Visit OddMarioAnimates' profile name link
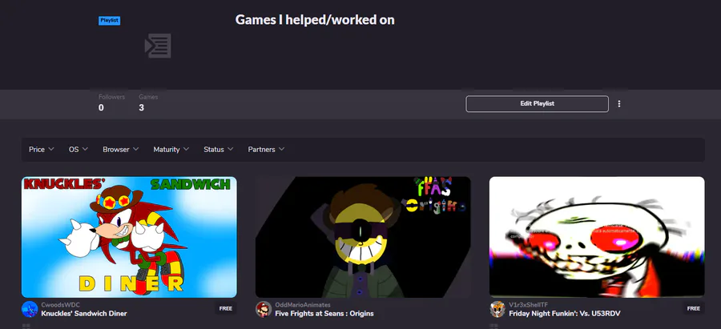Image resolution: width=721 pixels, height=329 pixels. (x=303, y=305)
